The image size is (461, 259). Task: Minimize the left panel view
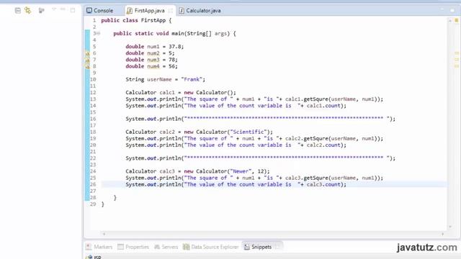[x=63, y=10]
